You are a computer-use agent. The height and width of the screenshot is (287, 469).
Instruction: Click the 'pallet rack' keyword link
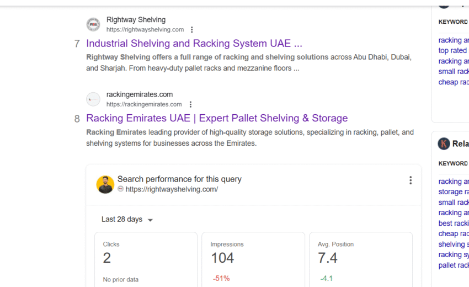[453, 265]
